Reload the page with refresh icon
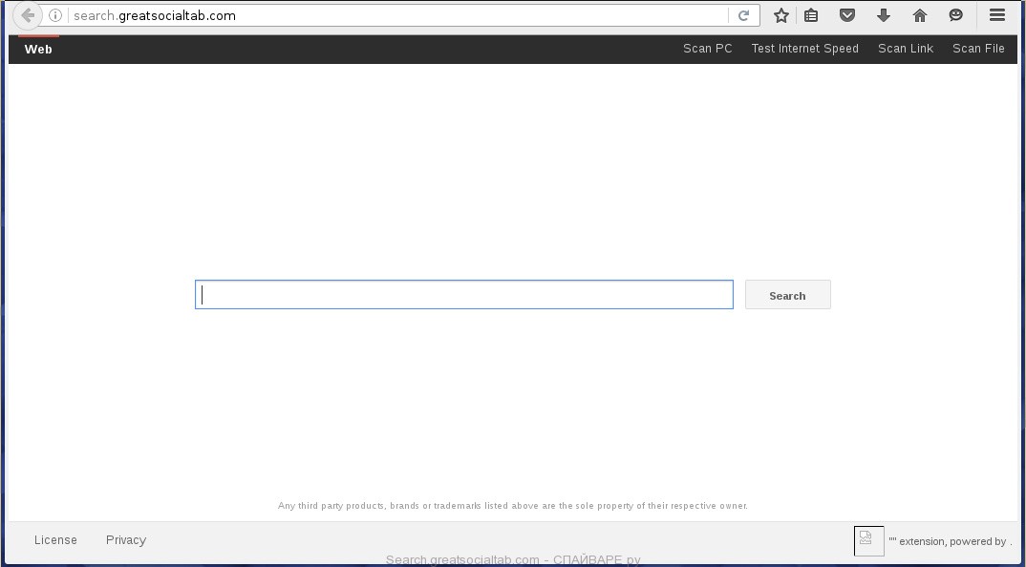Viewport: 1026px width, 567px height. click(743, 15)
